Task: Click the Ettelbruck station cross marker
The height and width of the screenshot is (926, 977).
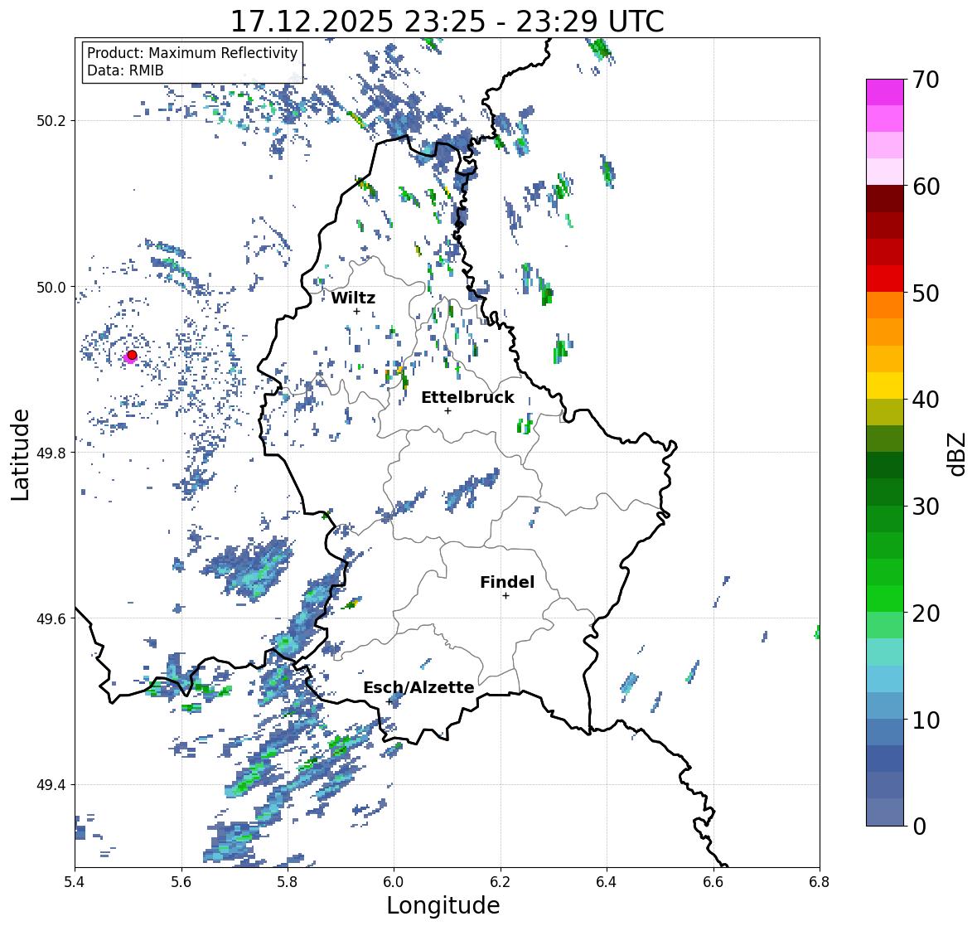Action: pyautogui.click(x=447, y=410)
